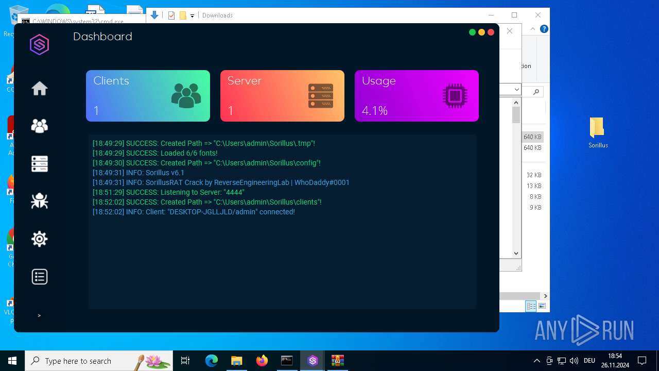This screenshot has width=659, height=371.
Task: Select the 9 KB file row in Downloads
Action: tap(533, 208)
